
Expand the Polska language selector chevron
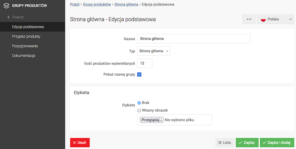click(291, 19)
